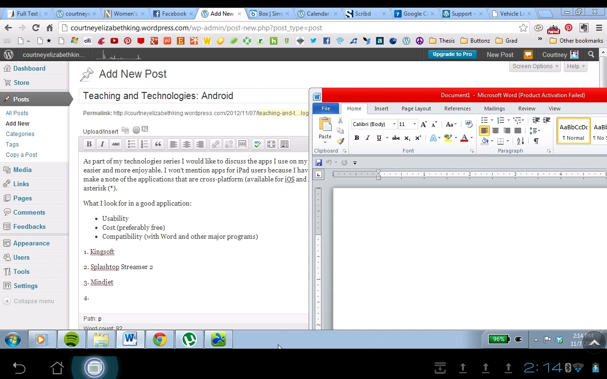Click the red font color swatch in Word
The width and height of the screenshot is (607, 379).
tap(464, 138)
